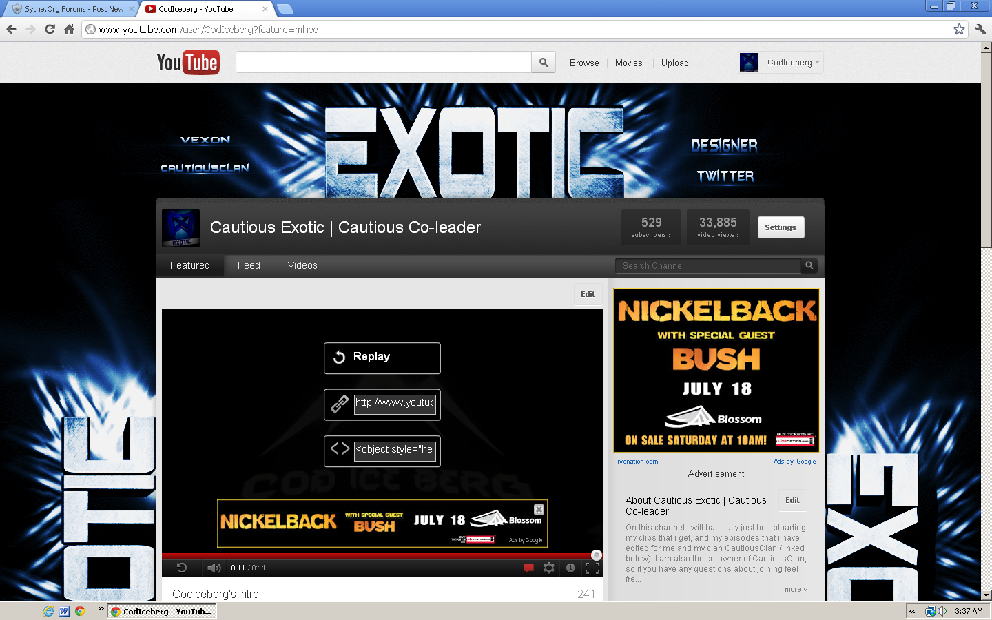Click the embed object code field
992x620 pixels.
pos(395,451)
